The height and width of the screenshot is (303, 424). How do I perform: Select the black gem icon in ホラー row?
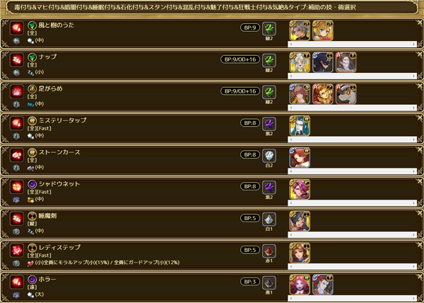pyautogui.click(x=269, y=282)
